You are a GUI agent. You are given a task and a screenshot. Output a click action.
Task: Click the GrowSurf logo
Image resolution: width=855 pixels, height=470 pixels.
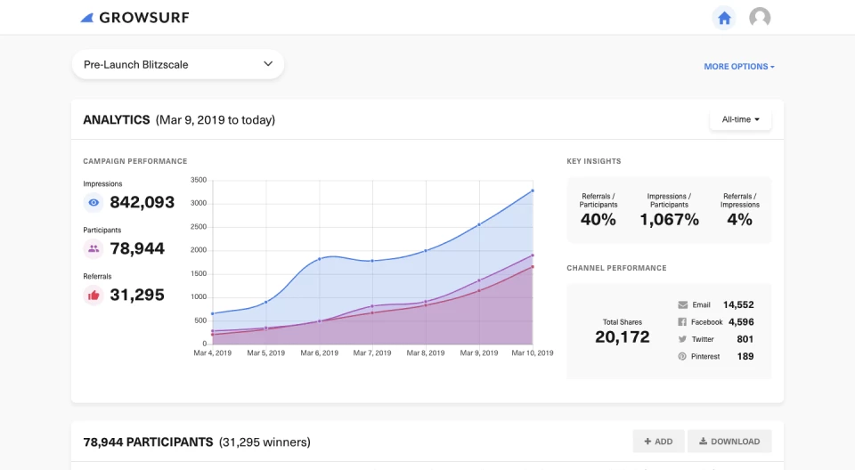click(x=134, y=18)
